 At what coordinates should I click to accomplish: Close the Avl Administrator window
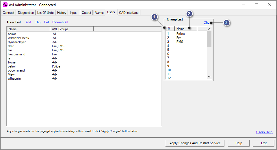tap(269, 5)
